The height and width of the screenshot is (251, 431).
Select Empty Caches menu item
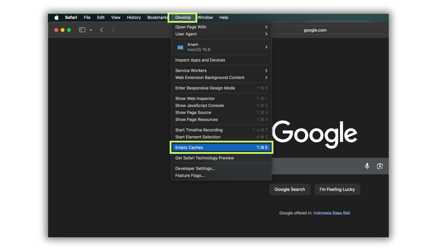[x=221, y=147]
